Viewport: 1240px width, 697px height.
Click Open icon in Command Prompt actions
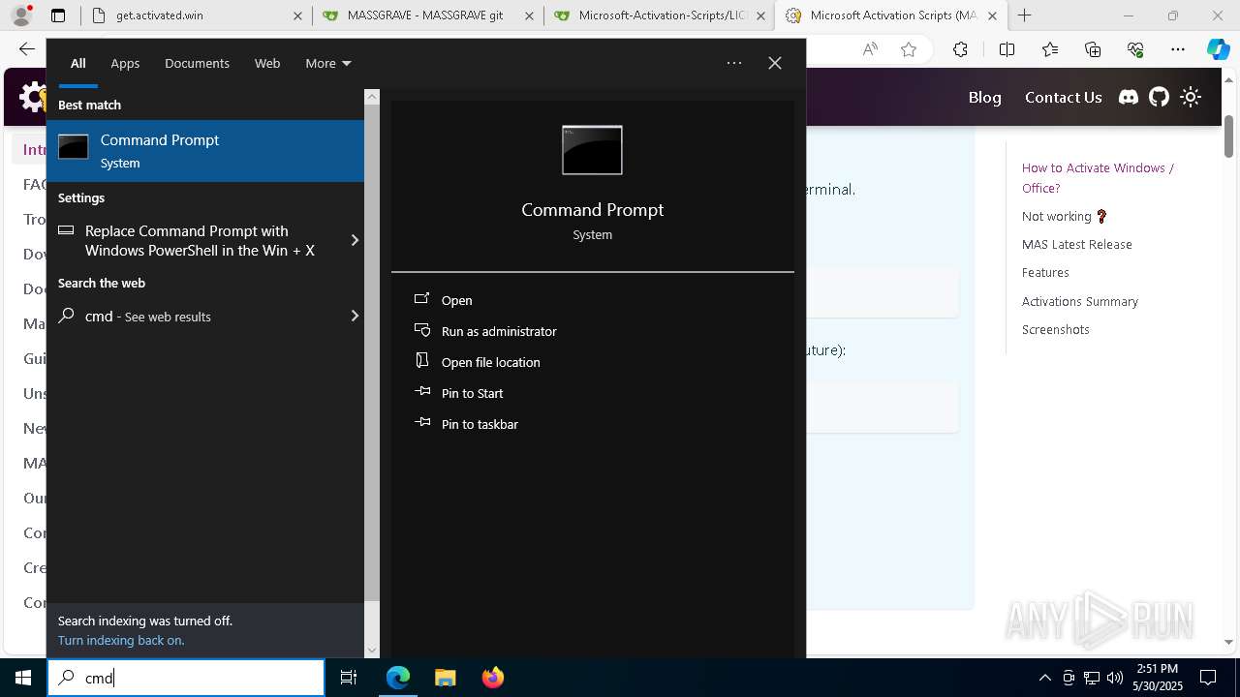pyautogui.click(x=421, y=299)
